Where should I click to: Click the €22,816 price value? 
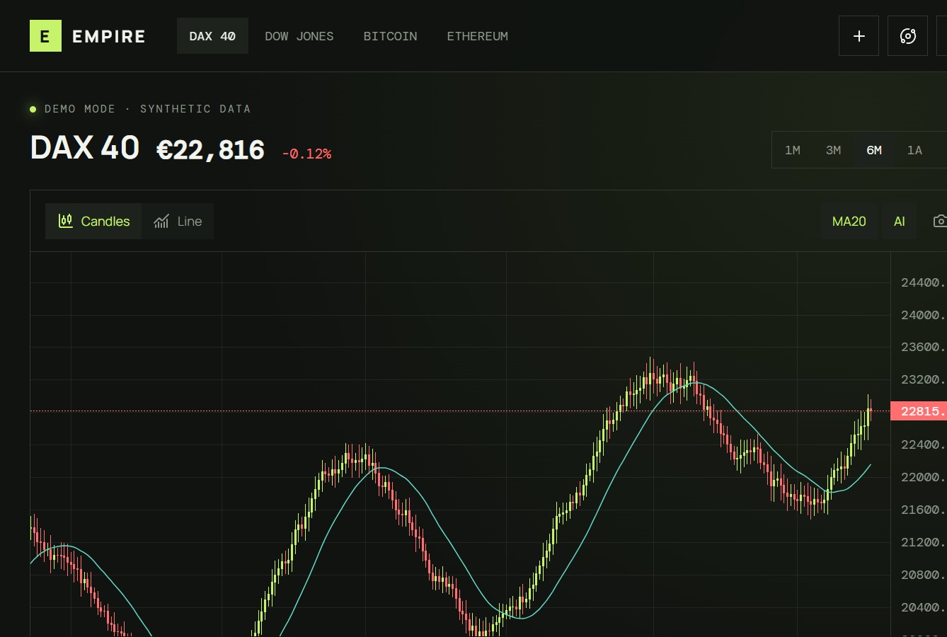[x=210, y=150]
